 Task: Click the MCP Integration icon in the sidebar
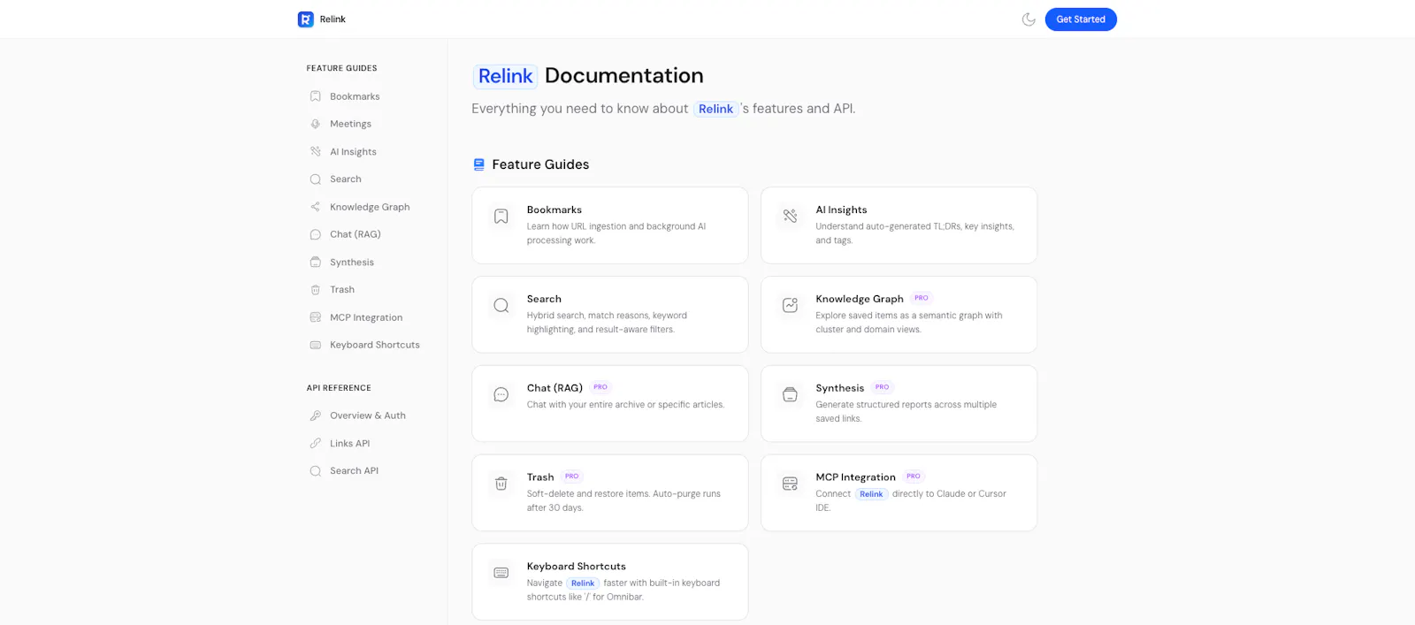pyautogui.click(x=316, y=317)
